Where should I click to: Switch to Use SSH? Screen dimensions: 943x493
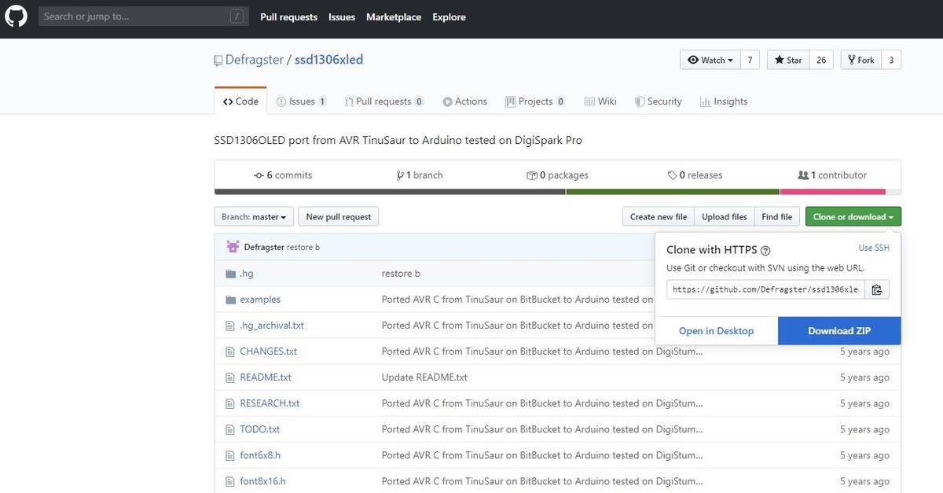pyautogui.click(x=874, y=248)
